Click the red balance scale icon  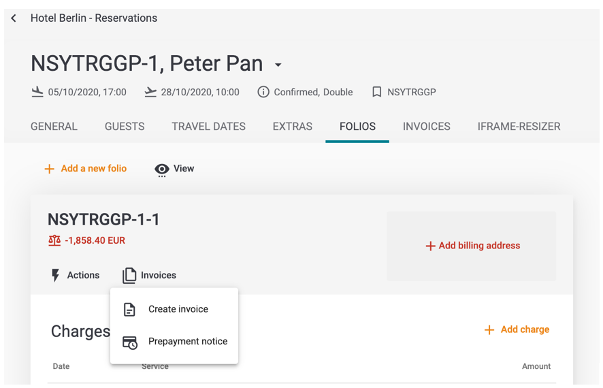[x=54, y=240]
